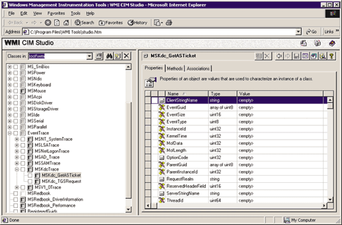Click the MOF compiler wizard icon in header
Image resolution: width=342 pixels, height=225 pixels.
click(317, 43)
